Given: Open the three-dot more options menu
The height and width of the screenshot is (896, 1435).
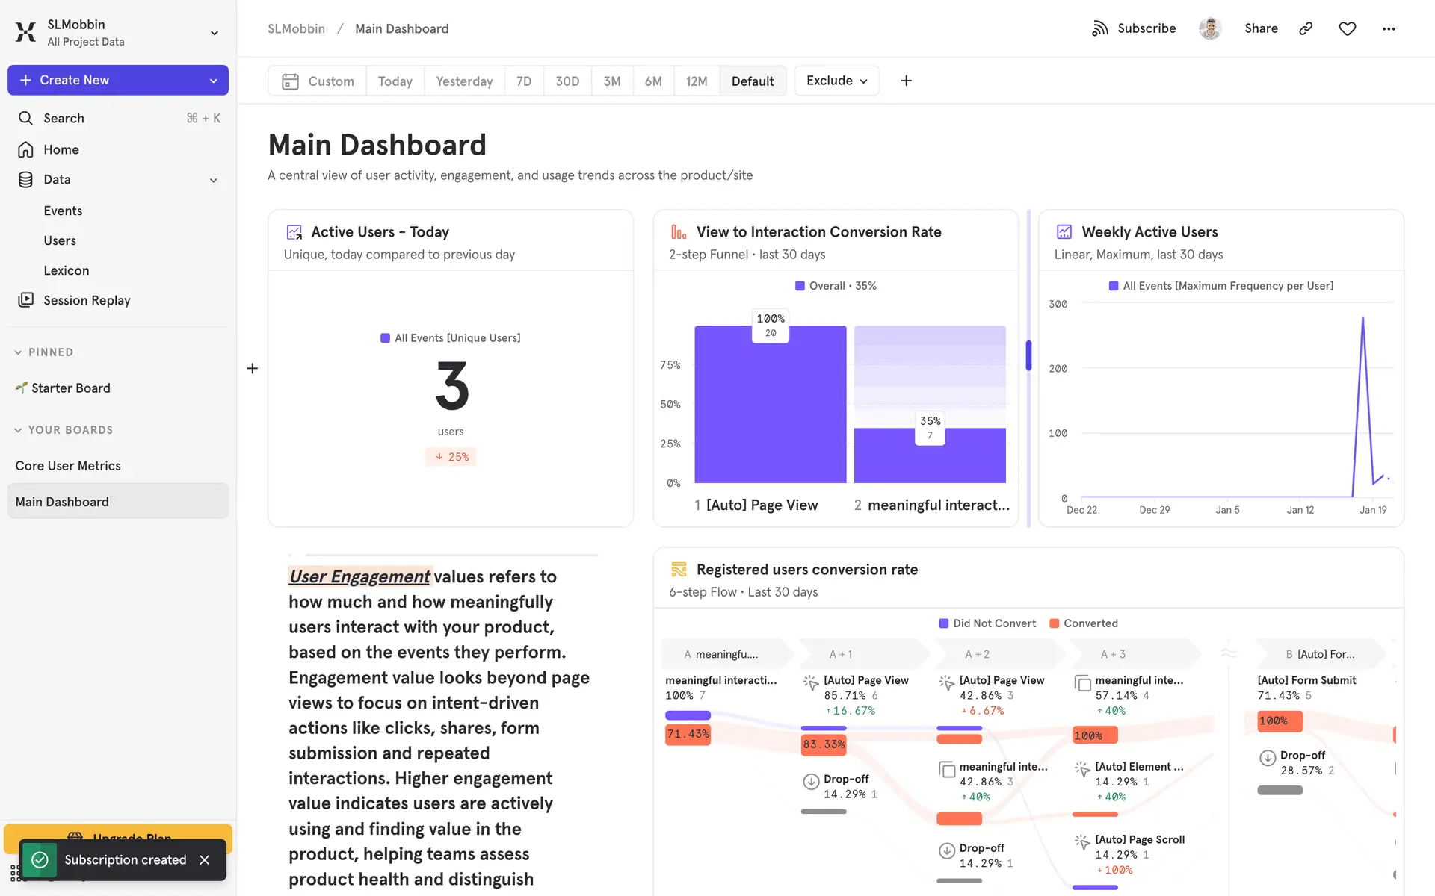Looking at the screenshot, I should tap(1388, 28).
